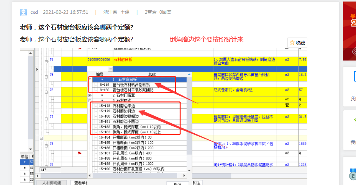Screen dimensions: 356x185
Task: Open the cxd username profile link
Action: pyautogui.click(x=34, y=12)
